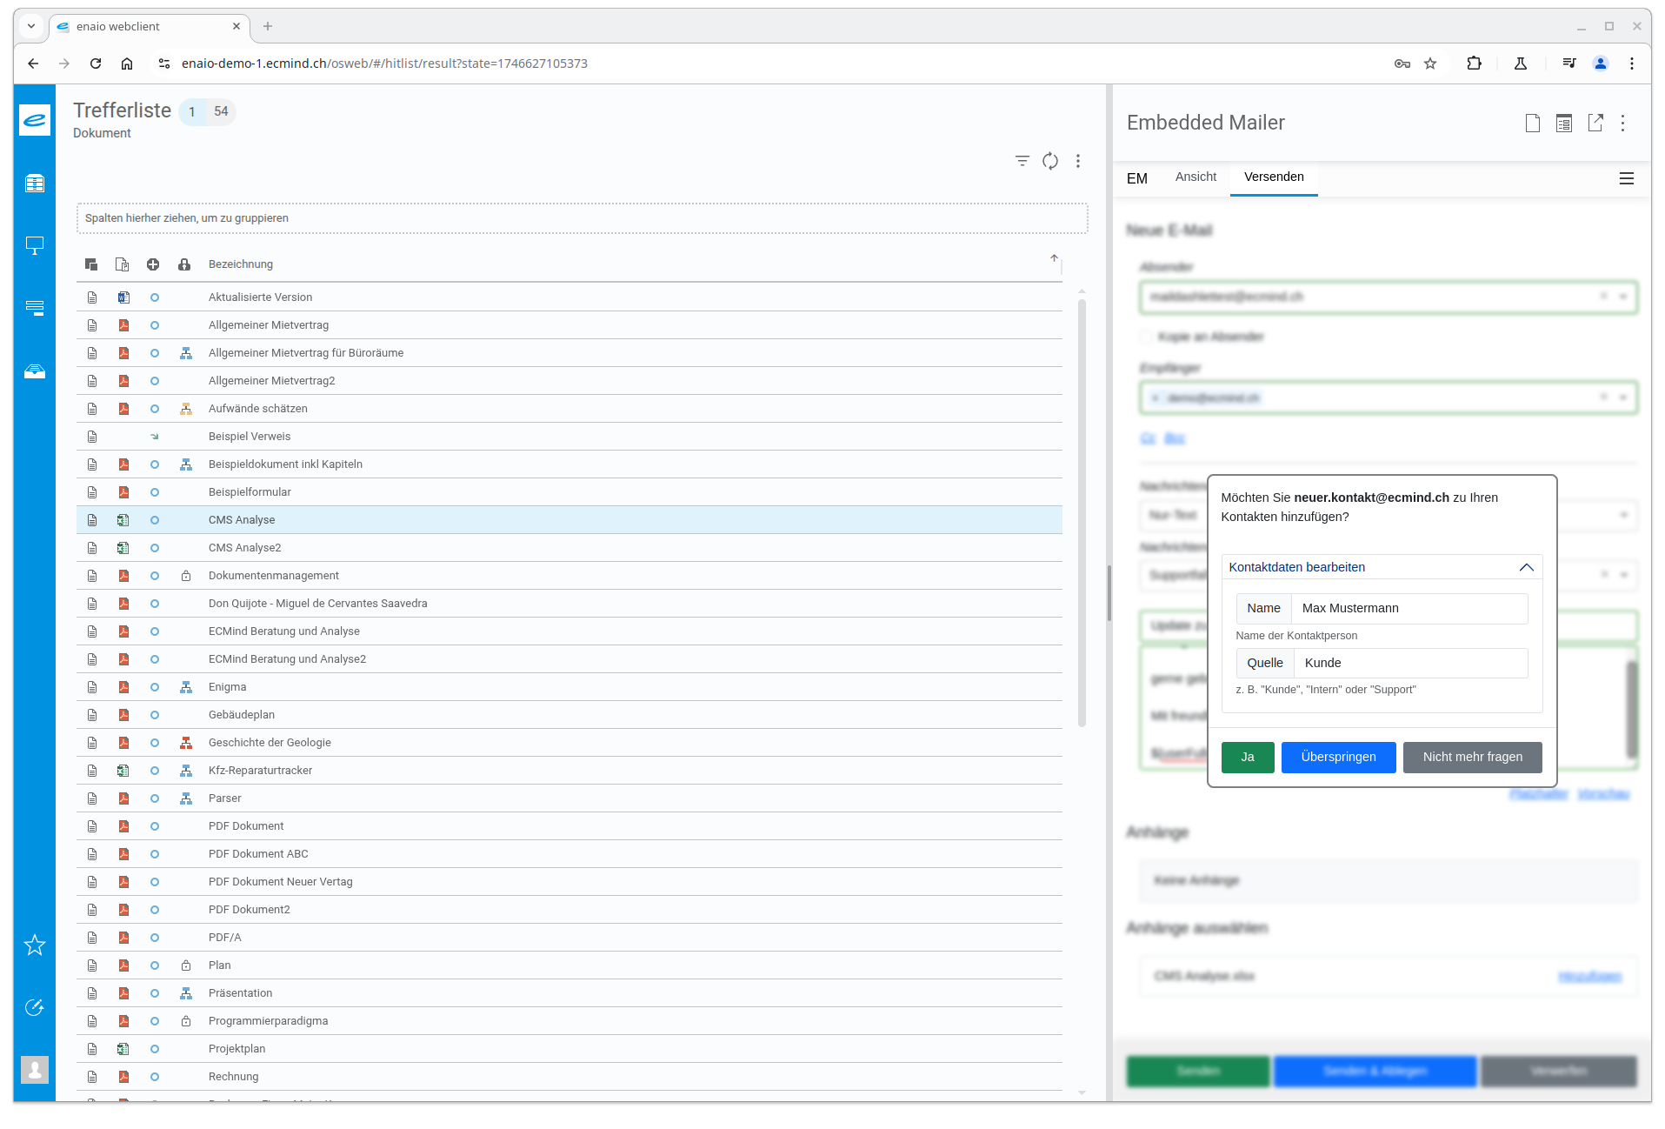Click hit count badge 54
Image resolution: width=1665 pixels, height=1129 pixels.
pyautogui.click(x=221, y=111)
